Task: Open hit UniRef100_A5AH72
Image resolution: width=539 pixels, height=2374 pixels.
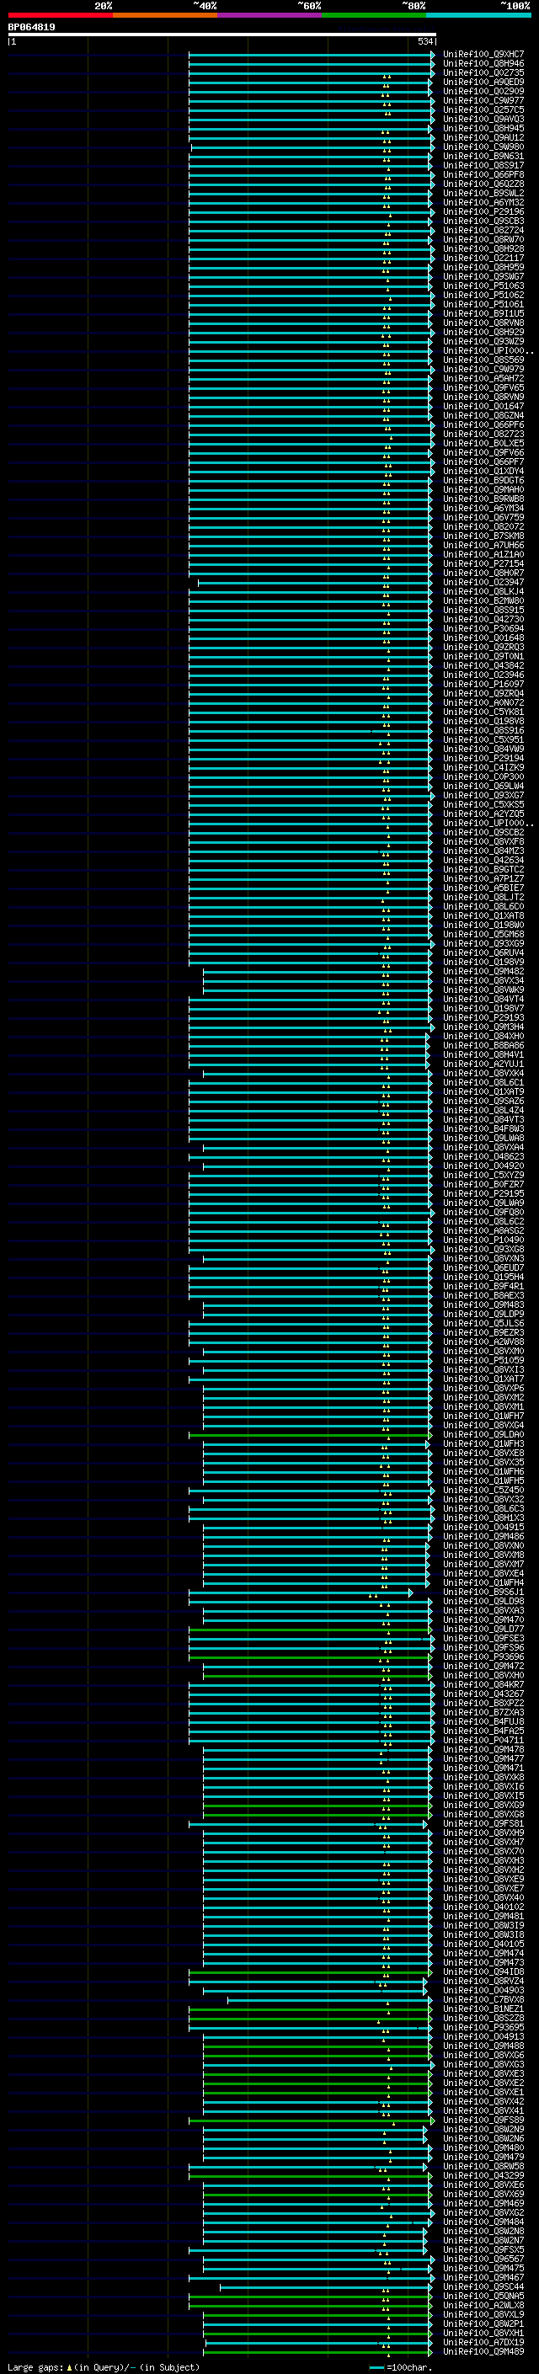Action: [x=483, y=379]
